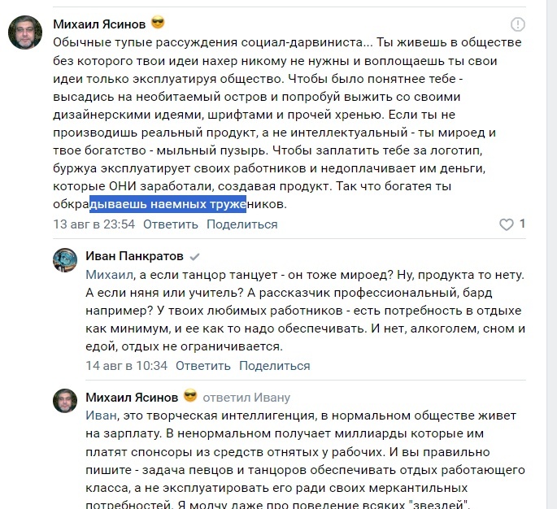Screen dimensions: 557x509
Task: Reply to Иван's 14 авг comment via Ответить
Action: point(203,366)
